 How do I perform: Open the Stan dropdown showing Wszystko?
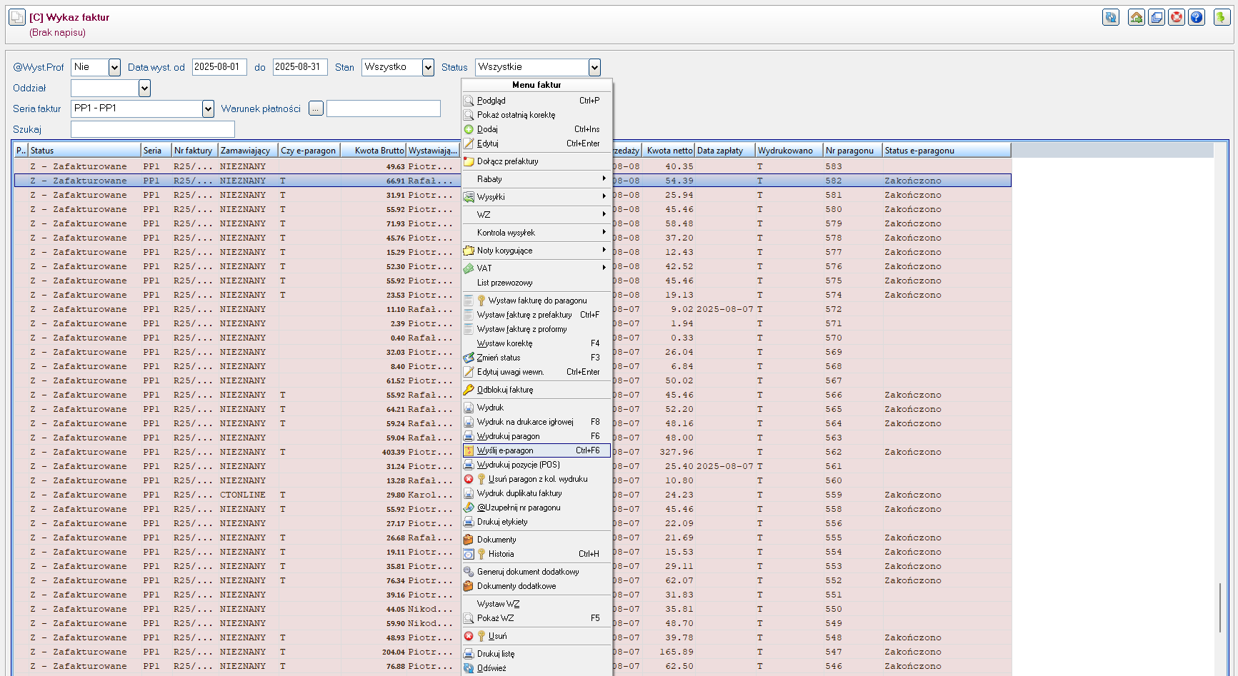tap(428, 67)
